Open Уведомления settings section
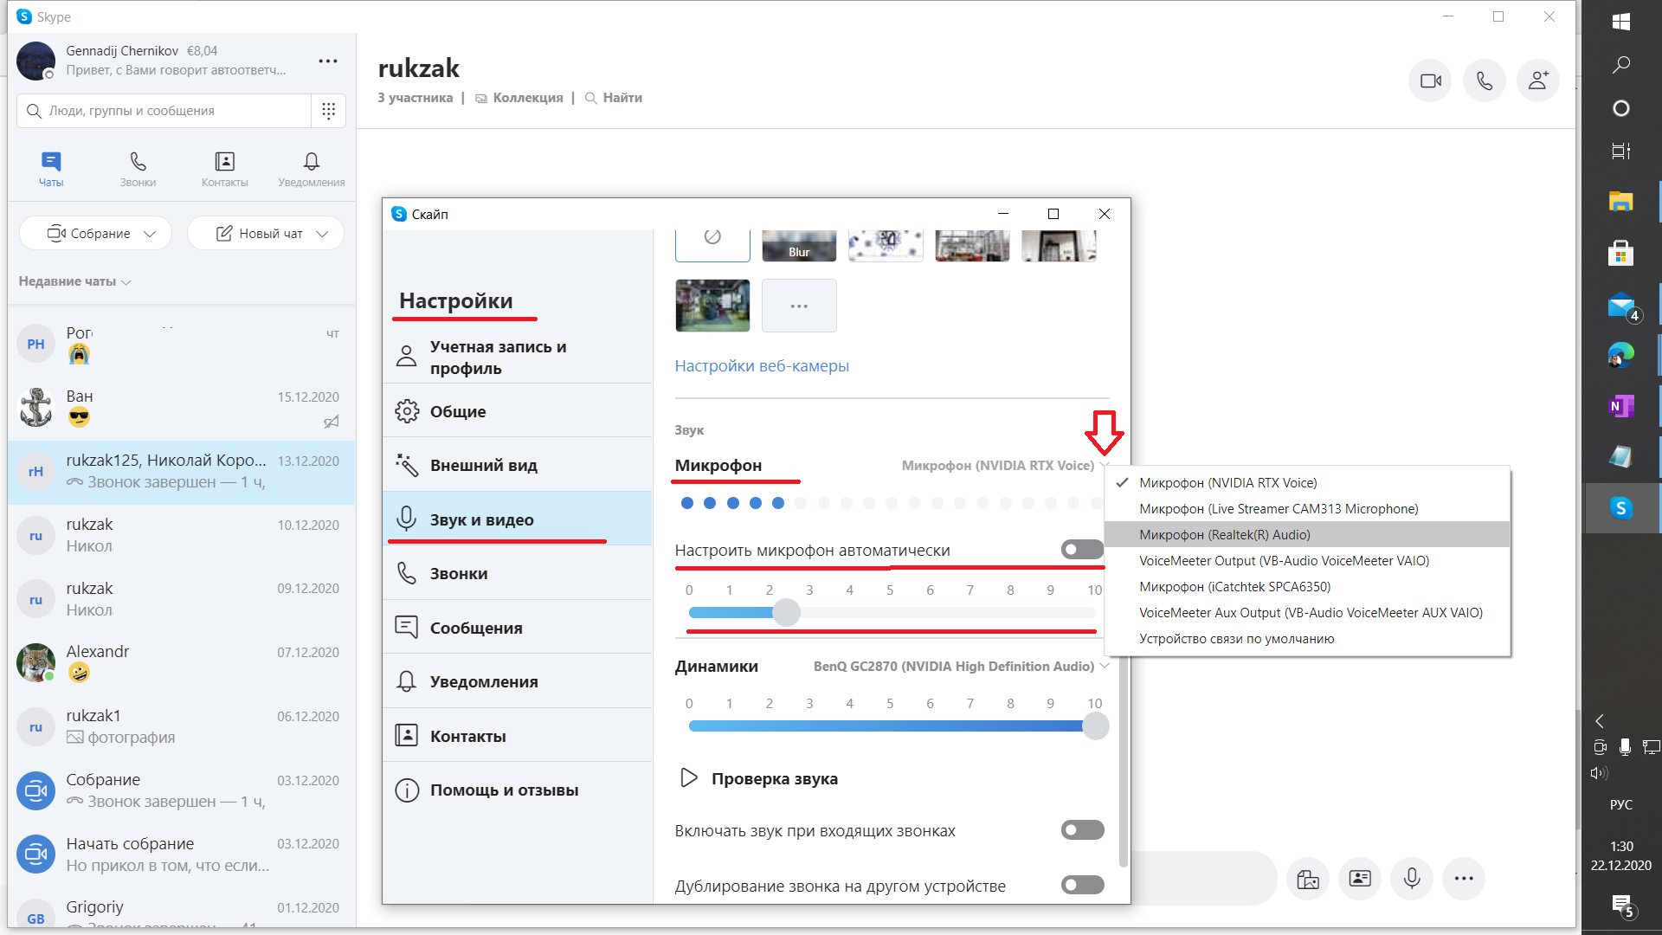Screen dimensions: 1662x935 point(518,681)
